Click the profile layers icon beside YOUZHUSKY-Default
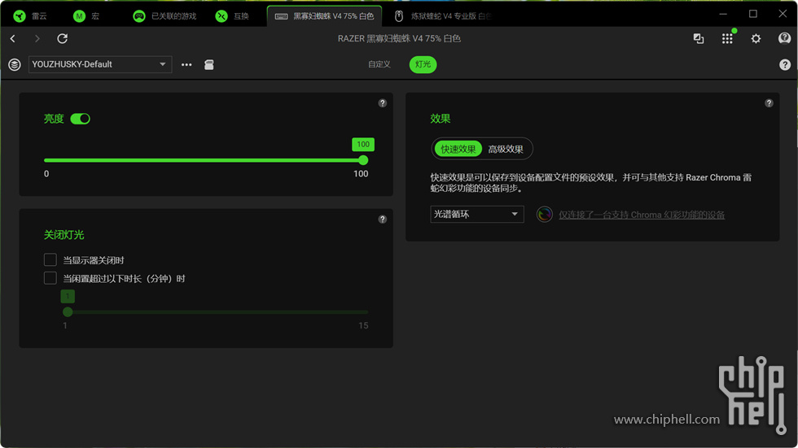 click(15, 64)
